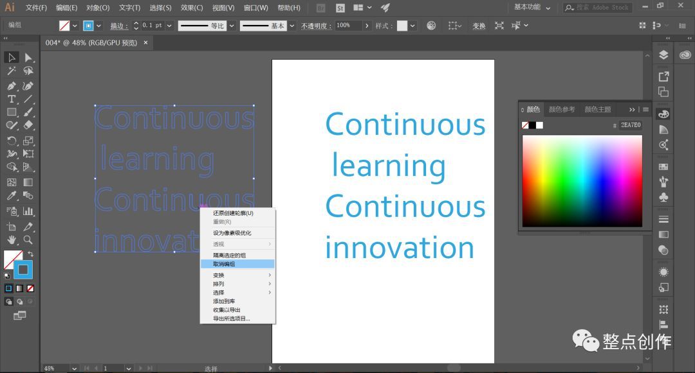Image resolution: width=695 pixels, height=373 pixels.
Task: Select the Gradient tool
Action: pos(28,182)
